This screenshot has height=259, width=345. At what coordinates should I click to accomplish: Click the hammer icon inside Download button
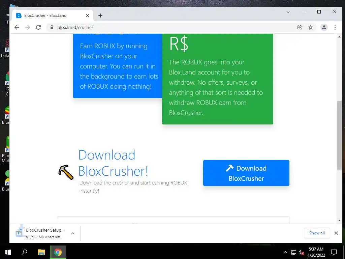pyautogui.click(x=230, y=168)
